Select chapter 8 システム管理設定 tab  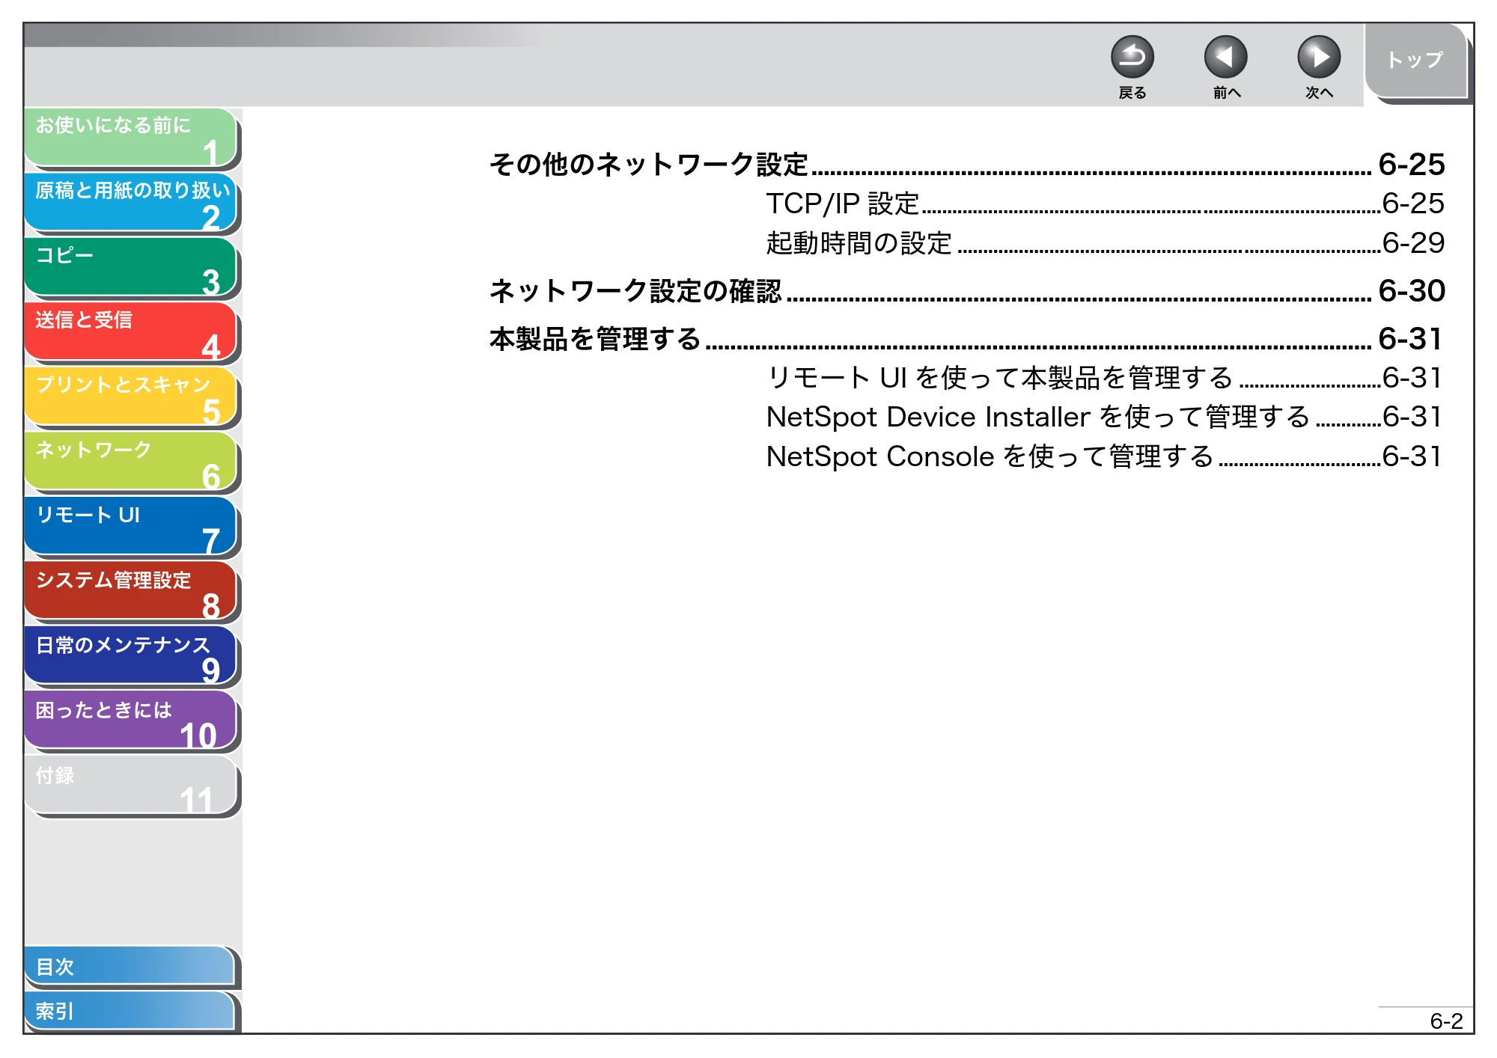pyautogui.click(x=131, y=592)
